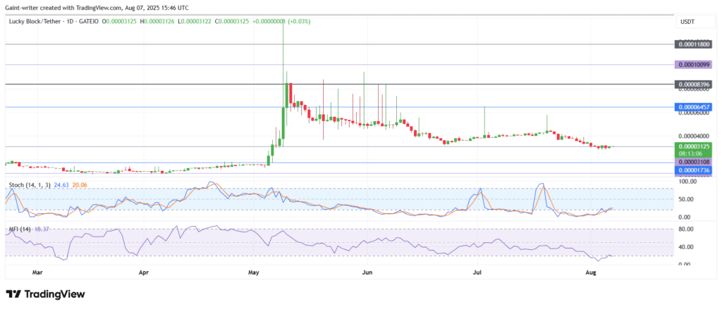
Task: Click the May label on time axis
Action: click(x=254, y=273)
